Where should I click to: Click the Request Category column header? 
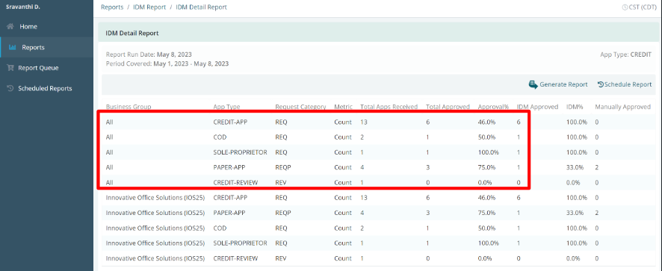click(x=300, y=107)
